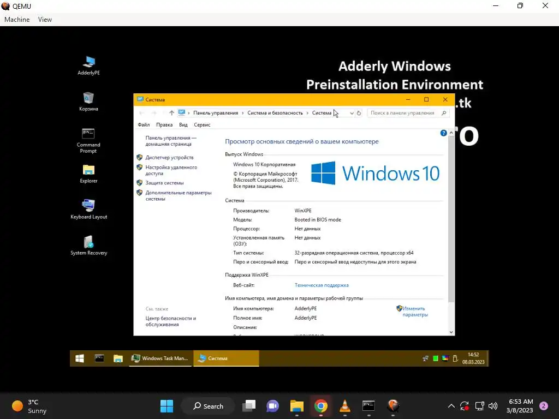Viewport: 559px width, 419px height.
Task: Click Изменить параметры link
Action: tap(415, 312)
